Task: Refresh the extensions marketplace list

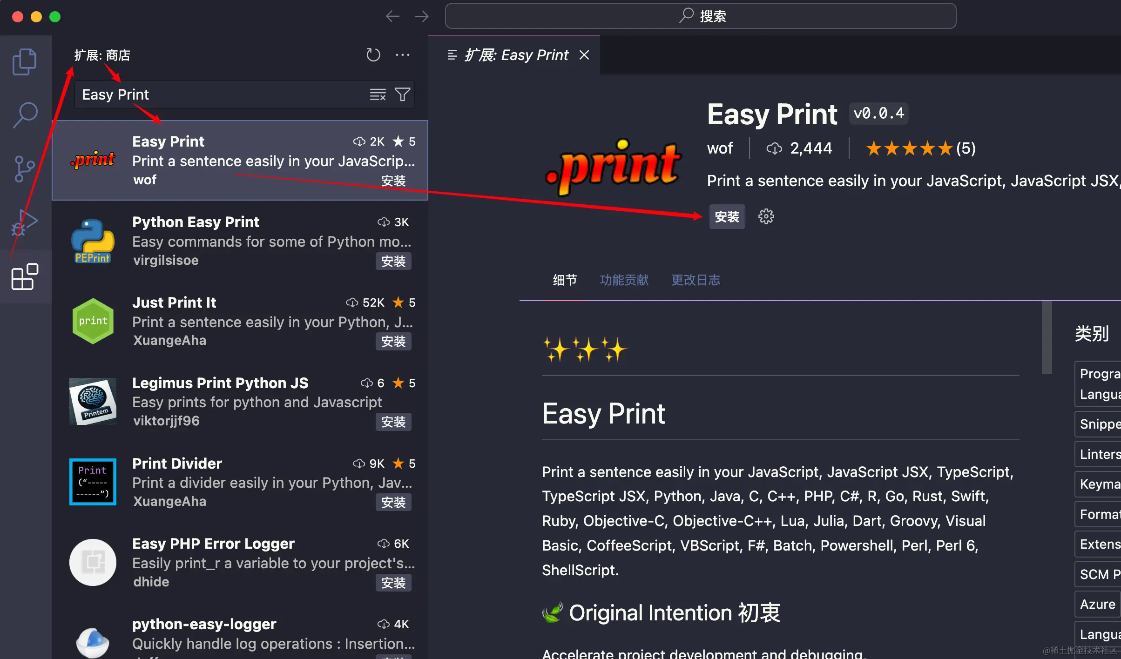Action: (x=373, y=55)
